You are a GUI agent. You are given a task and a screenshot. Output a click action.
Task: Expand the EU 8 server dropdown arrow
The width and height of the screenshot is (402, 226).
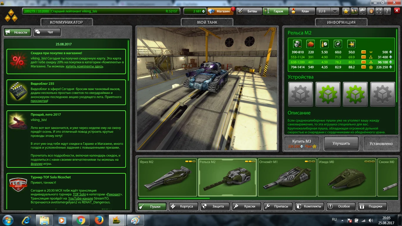coord(335,11)
